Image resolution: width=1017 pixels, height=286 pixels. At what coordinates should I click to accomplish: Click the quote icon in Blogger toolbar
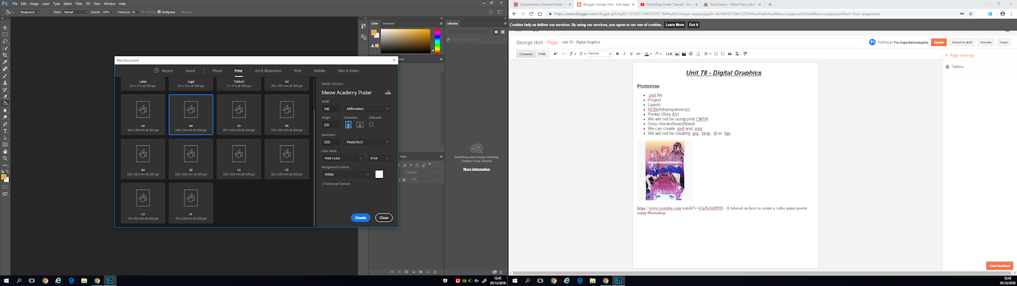click(730, 54)
